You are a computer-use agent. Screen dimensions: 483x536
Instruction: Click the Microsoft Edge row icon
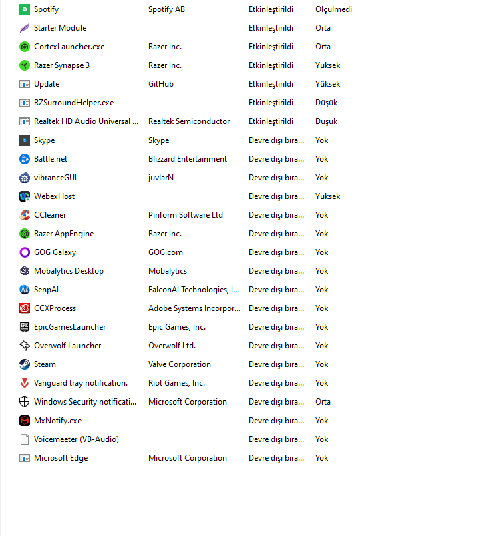pyautogui.click(x=25, y=458)
